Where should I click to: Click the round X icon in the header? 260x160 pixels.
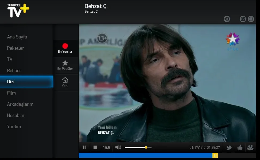coord(227,19)
